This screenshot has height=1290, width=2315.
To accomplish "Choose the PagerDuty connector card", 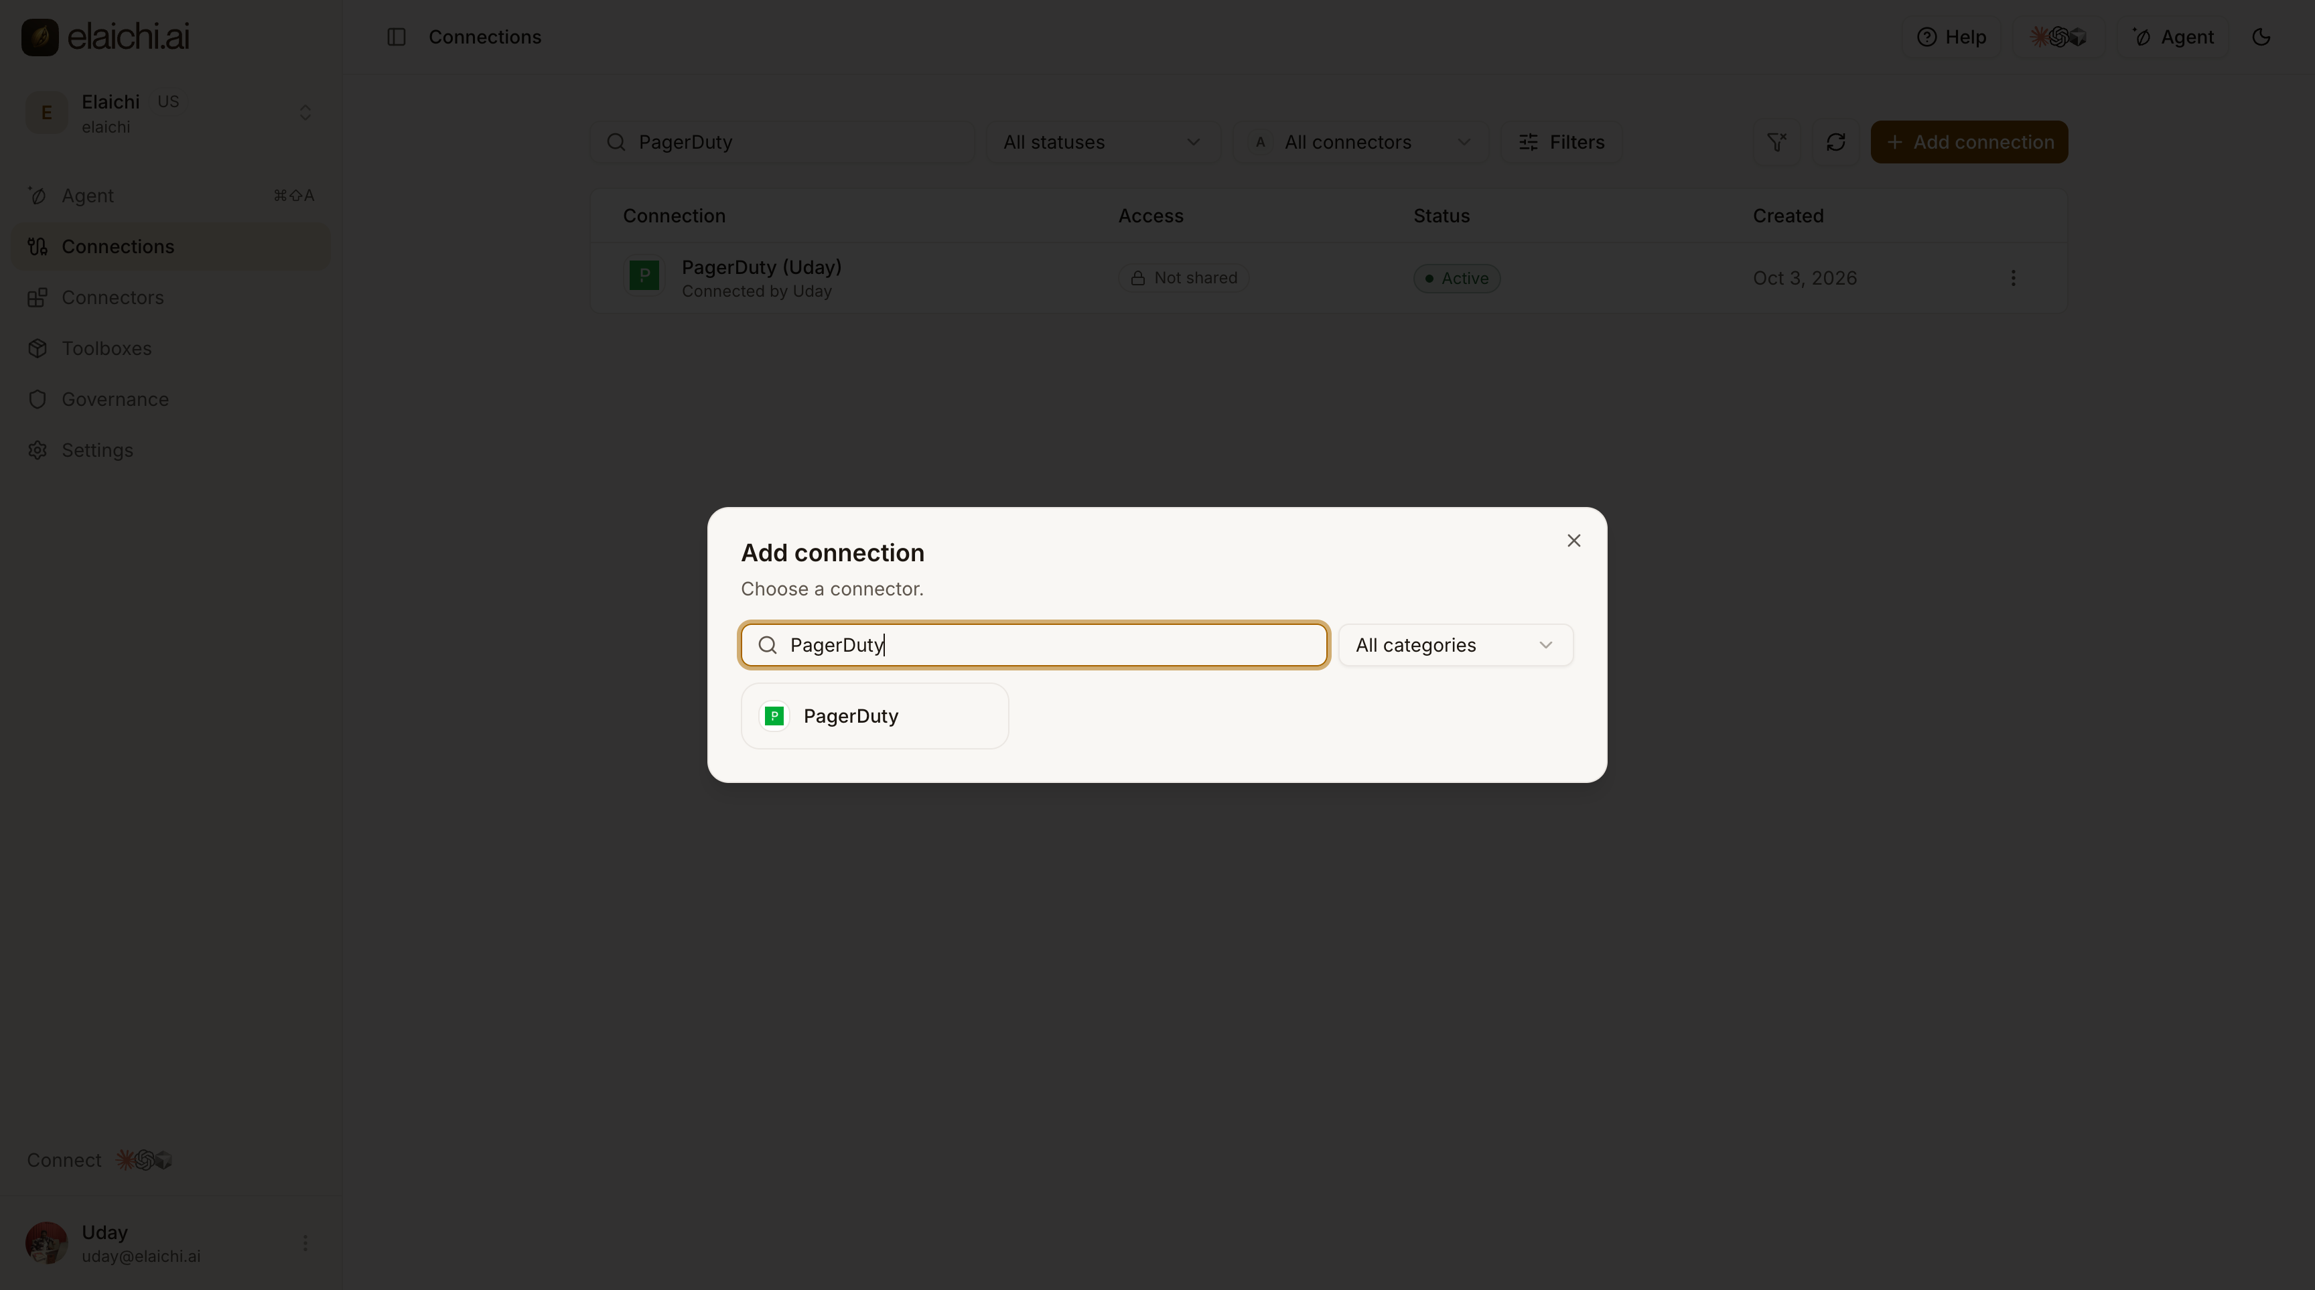I will click(874, 716).
